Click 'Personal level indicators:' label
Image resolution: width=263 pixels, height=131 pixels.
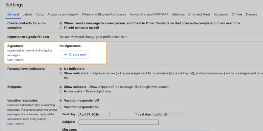coord(26,69)
